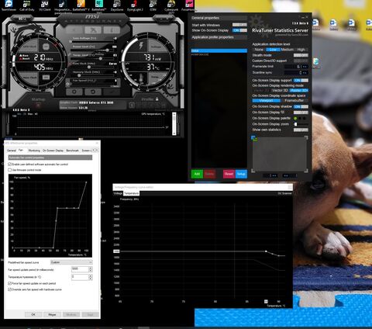The image size is (372, 329).
Task: Click the green Add button in RivaTuner
Action: [197, 174]
